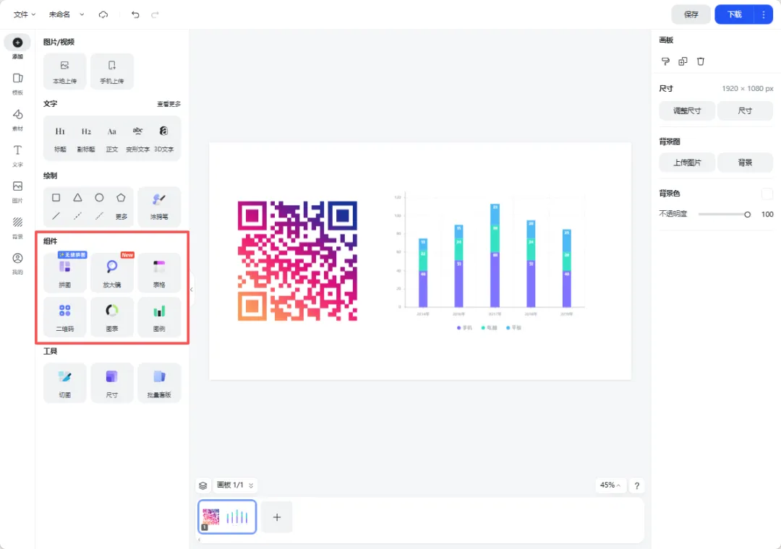Image resolution: width=781 pixels, height=549 pixels.
Task: Open the 涂鸦笔 doodle pen tool
Action: [x=159, y=207]
